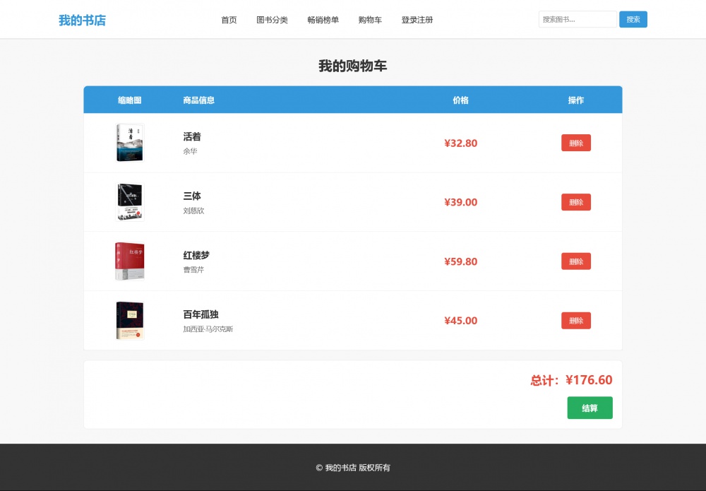Viewport: 706px width, 491px height.
Task: Delete 红楼梦 from the cart
Action: click(575, 261)
